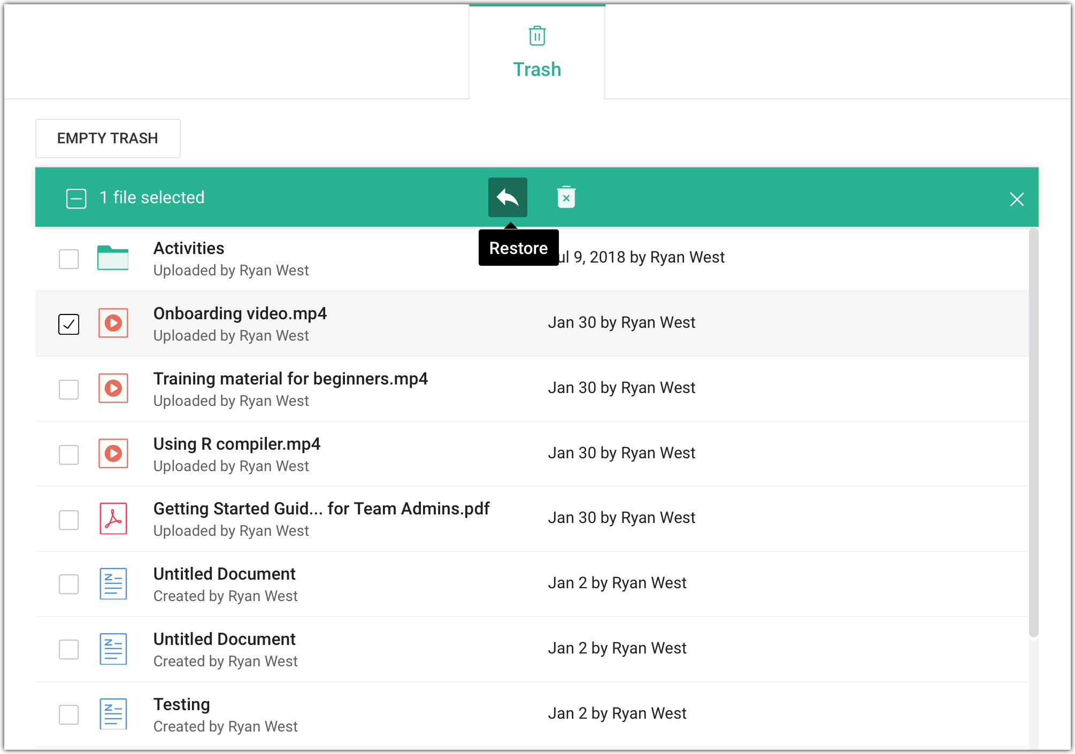This screenshot has height=754, width=1075.
Task: Click the Activities folder icon
Action: click(x=113, y=258)
